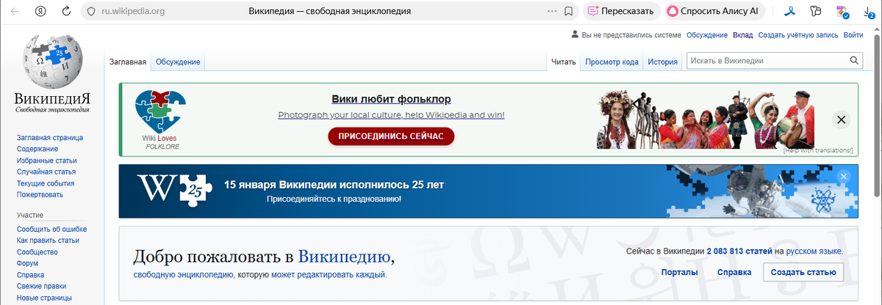Switch to the Заглавная tab

(x=128, y=62)
